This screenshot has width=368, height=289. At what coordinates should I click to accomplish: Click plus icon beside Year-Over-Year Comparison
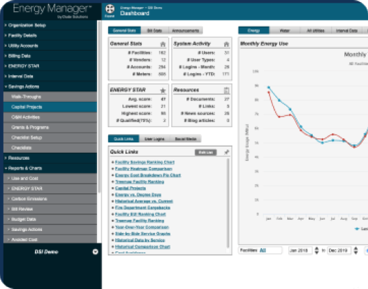pyautogui.click(x=112, y=227)
